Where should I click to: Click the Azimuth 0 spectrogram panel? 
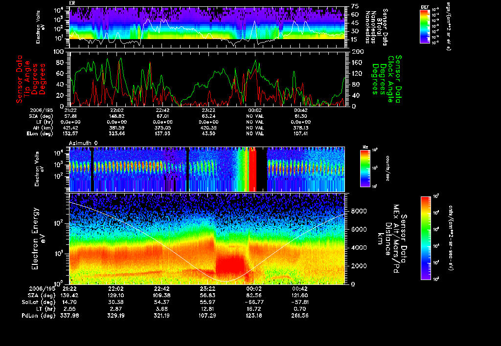click(207, 169)
